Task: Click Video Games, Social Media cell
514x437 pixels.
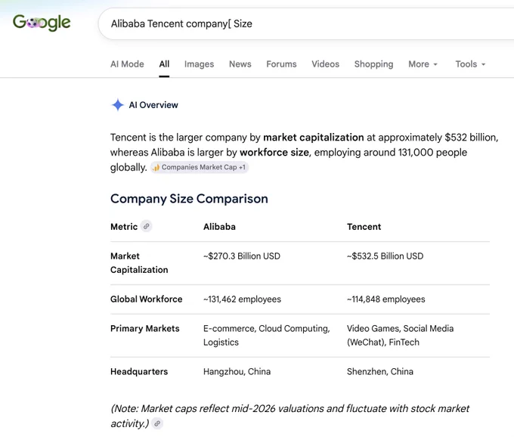Action: click(x=401, y=336)
